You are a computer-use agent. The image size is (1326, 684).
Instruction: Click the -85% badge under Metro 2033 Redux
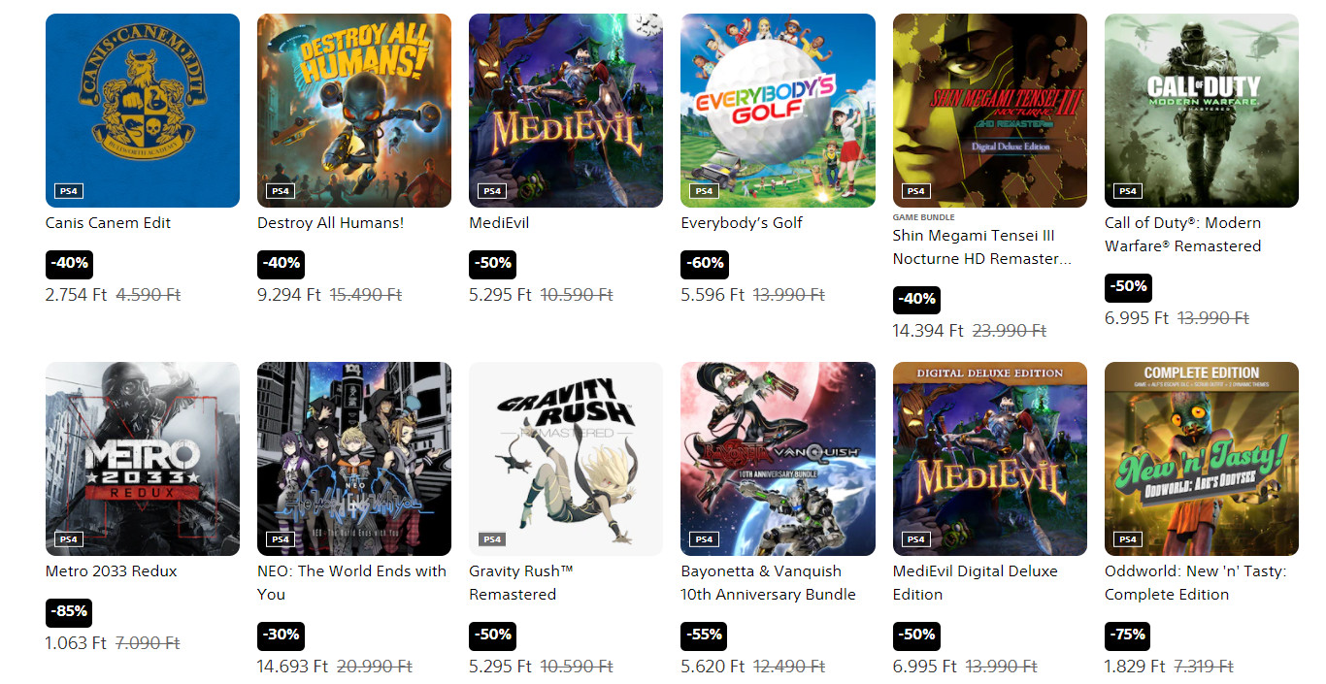(69, 611)
